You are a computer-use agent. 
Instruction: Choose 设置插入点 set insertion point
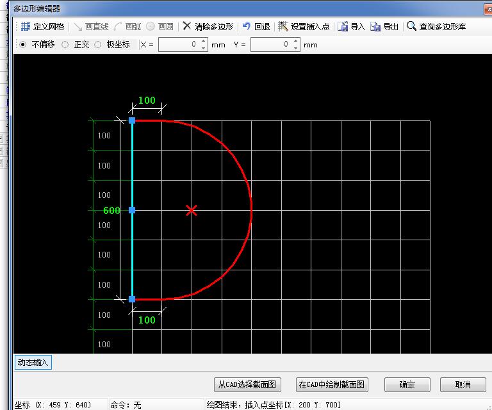point(304,27)
